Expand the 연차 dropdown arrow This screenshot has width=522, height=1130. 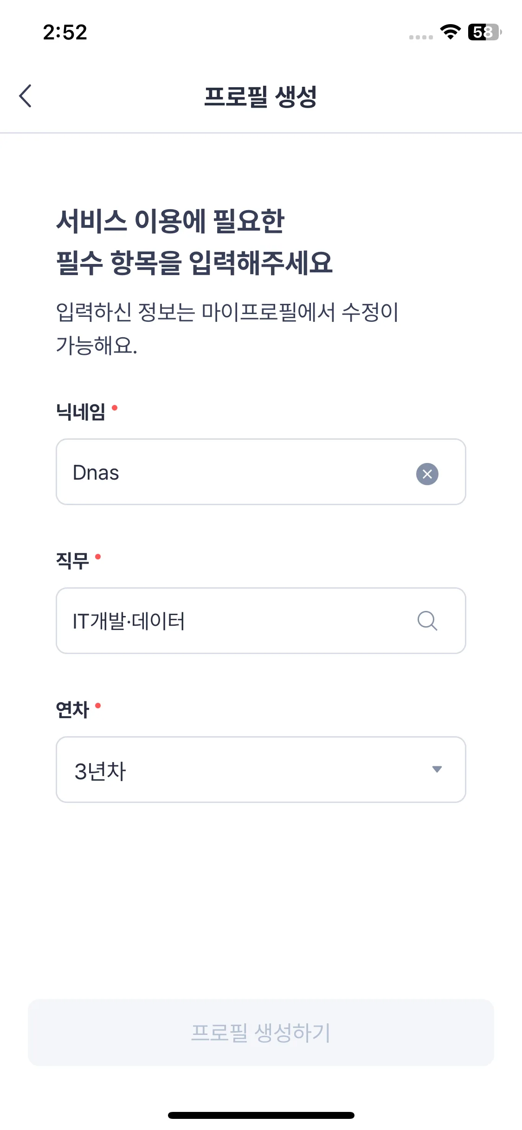pyautogui.click(x=437, y=769)
